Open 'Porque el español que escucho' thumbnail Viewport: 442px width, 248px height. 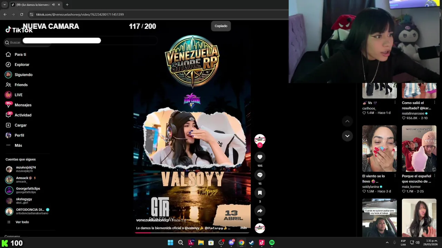[x=419, y=148]
